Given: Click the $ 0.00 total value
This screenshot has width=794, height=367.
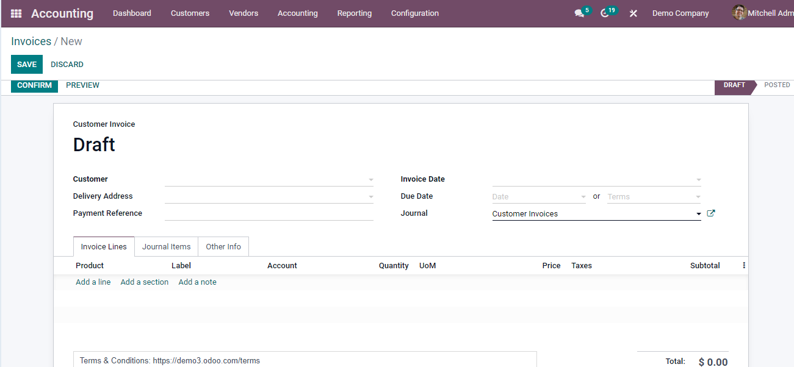Looking at the screenshot, I should (713, 362).
